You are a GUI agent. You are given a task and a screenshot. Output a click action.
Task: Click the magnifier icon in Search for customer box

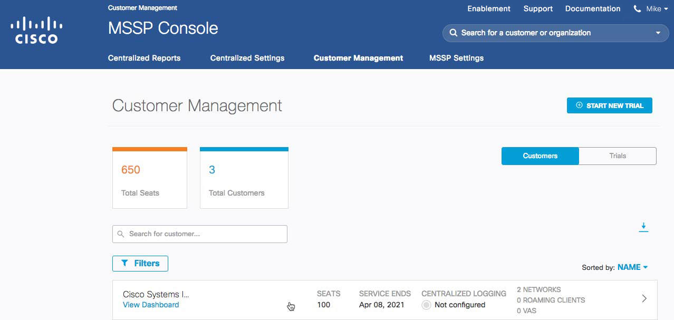click(121, 234)
